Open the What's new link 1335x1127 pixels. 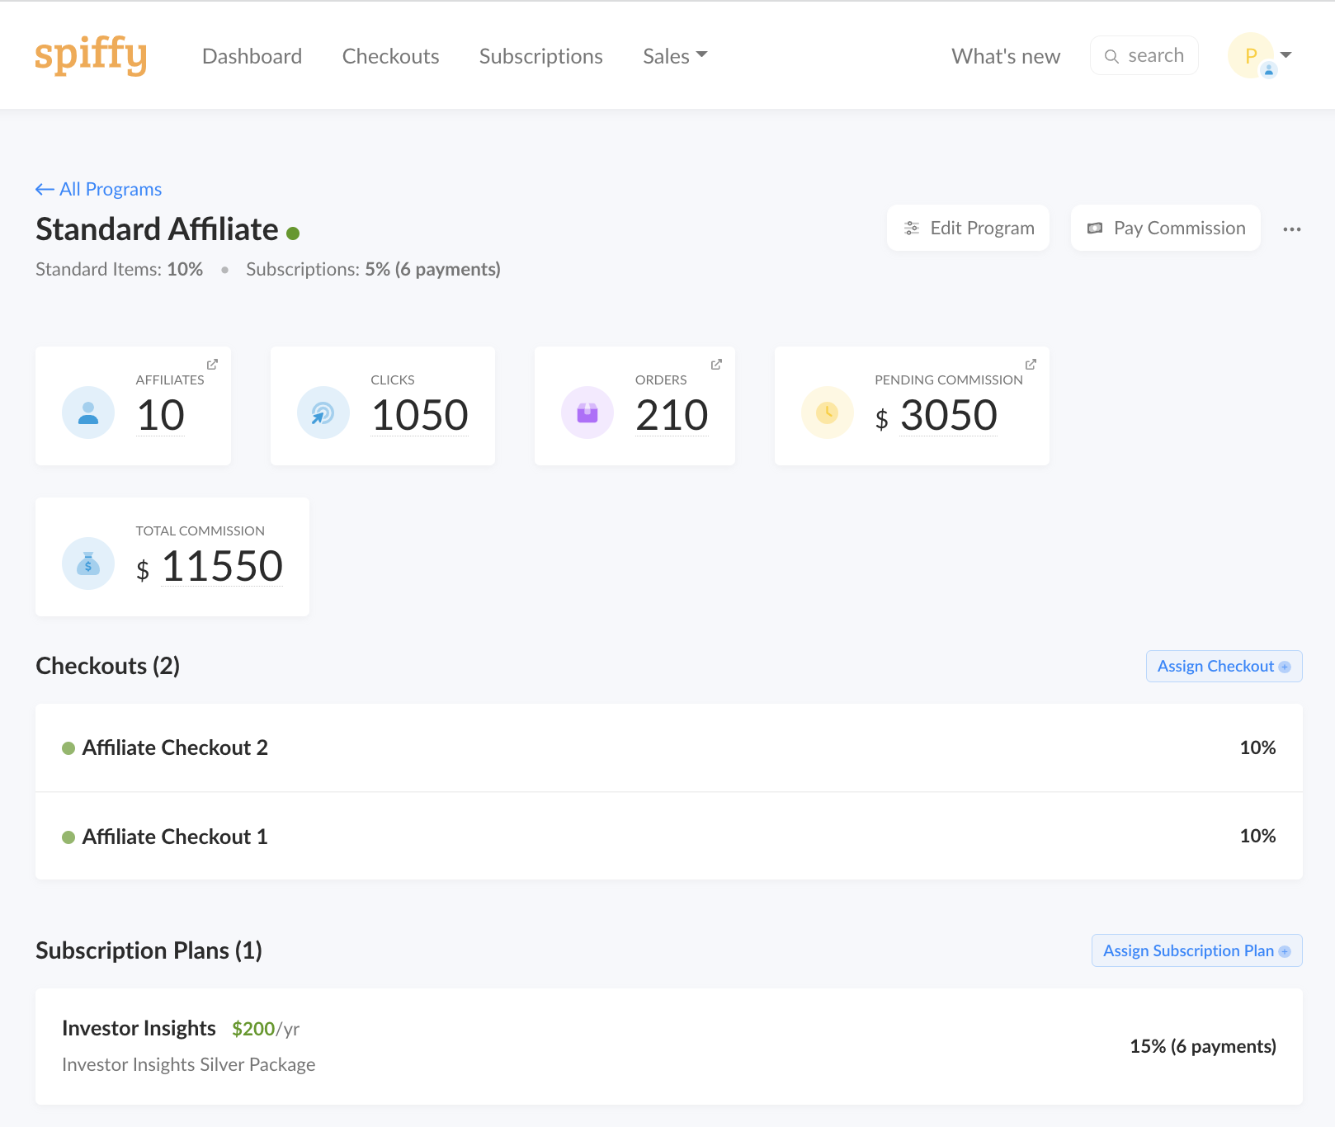coord(1006,56)
